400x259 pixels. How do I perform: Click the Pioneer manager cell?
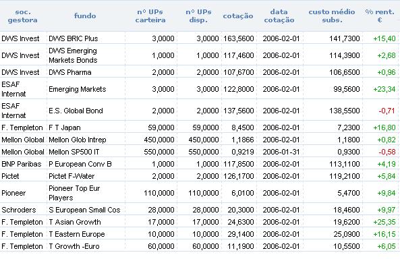[13, 193]
